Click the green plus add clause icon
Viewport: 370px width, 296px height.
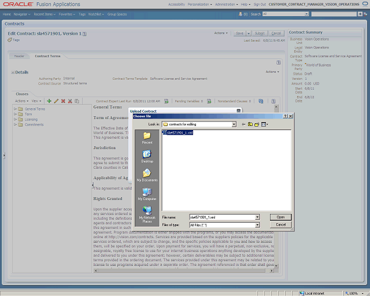49,101
